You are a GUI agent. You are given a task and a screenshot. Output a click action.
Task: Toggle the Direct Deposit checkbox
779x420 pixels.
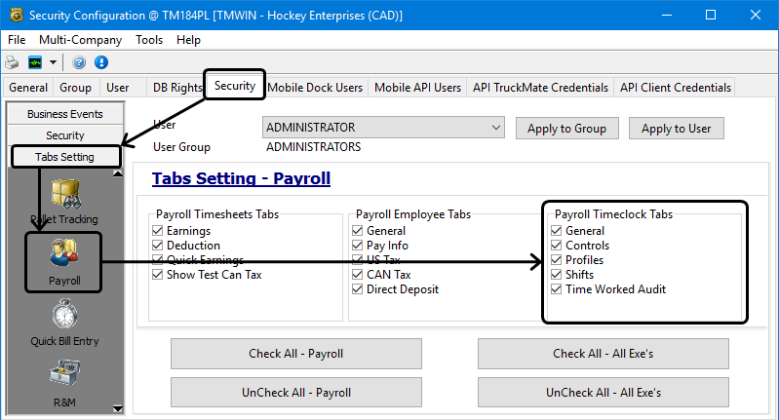click(358, 289)
